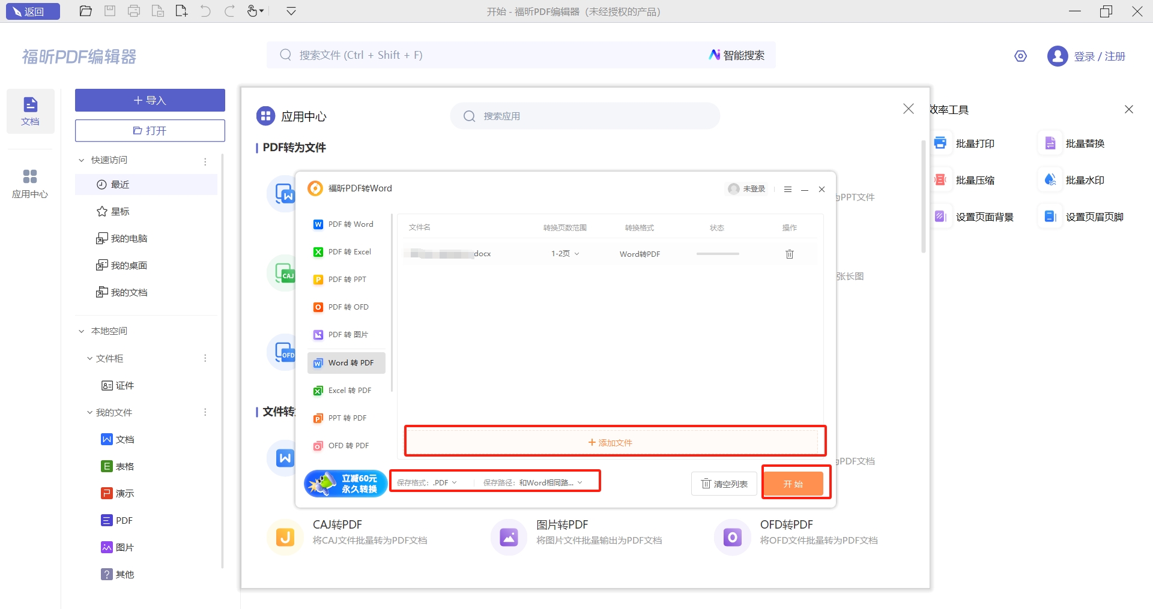The width and height of the screenshot is (1153, 609).
Task: Click the new document plus icon in toolbar
Action: point(181,11)
